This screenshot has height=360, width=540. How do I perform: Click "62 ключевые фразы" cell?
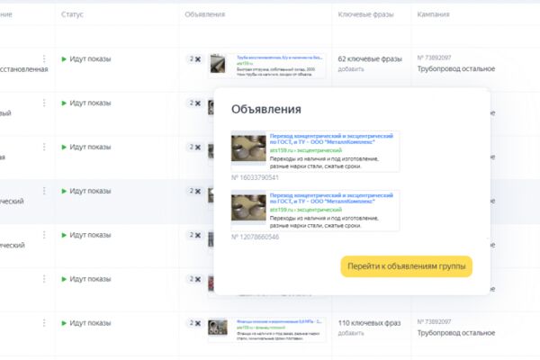point(370,58)
